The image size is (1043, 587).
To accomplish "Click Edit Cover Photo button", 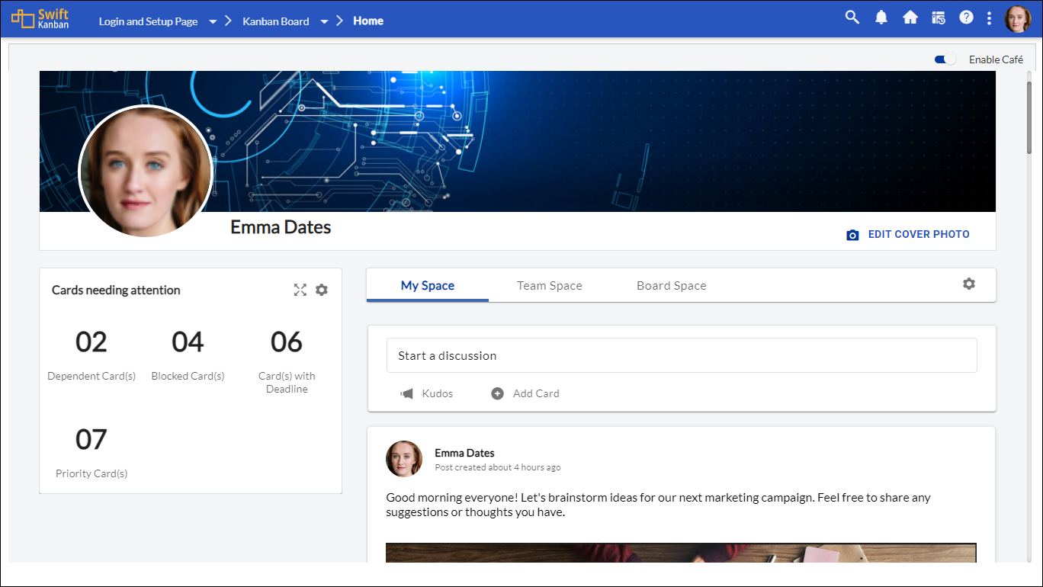I will (x=908, y=235).
